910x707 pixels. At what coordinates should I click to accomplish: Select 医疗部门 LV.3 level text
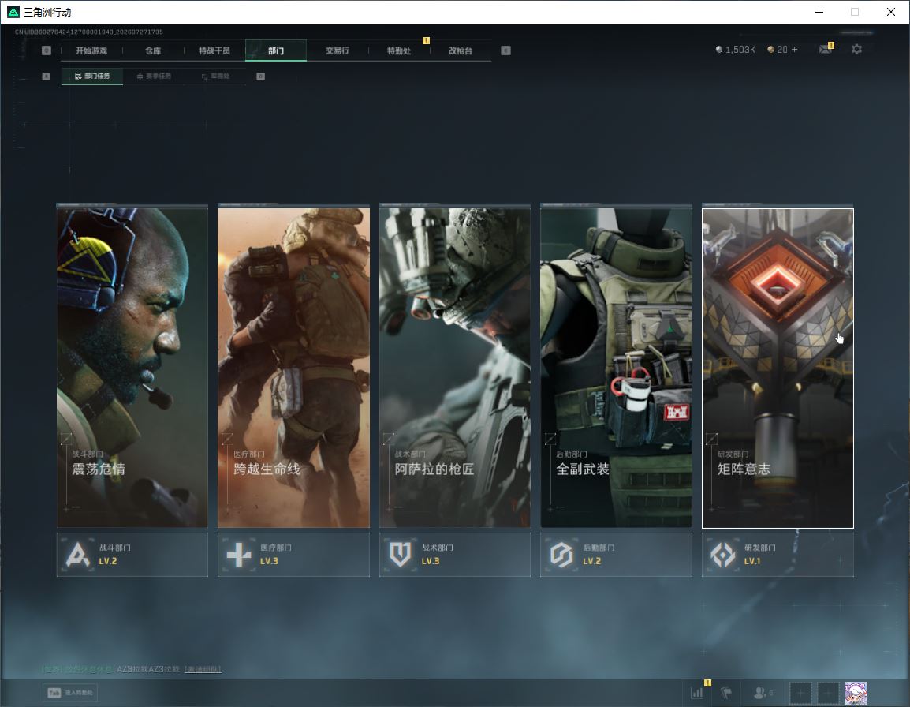point(269,561)
